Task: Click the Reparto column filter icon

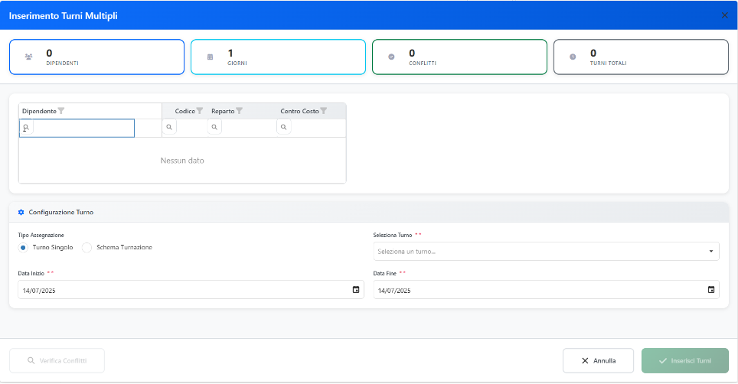Action: pos(239,111)
